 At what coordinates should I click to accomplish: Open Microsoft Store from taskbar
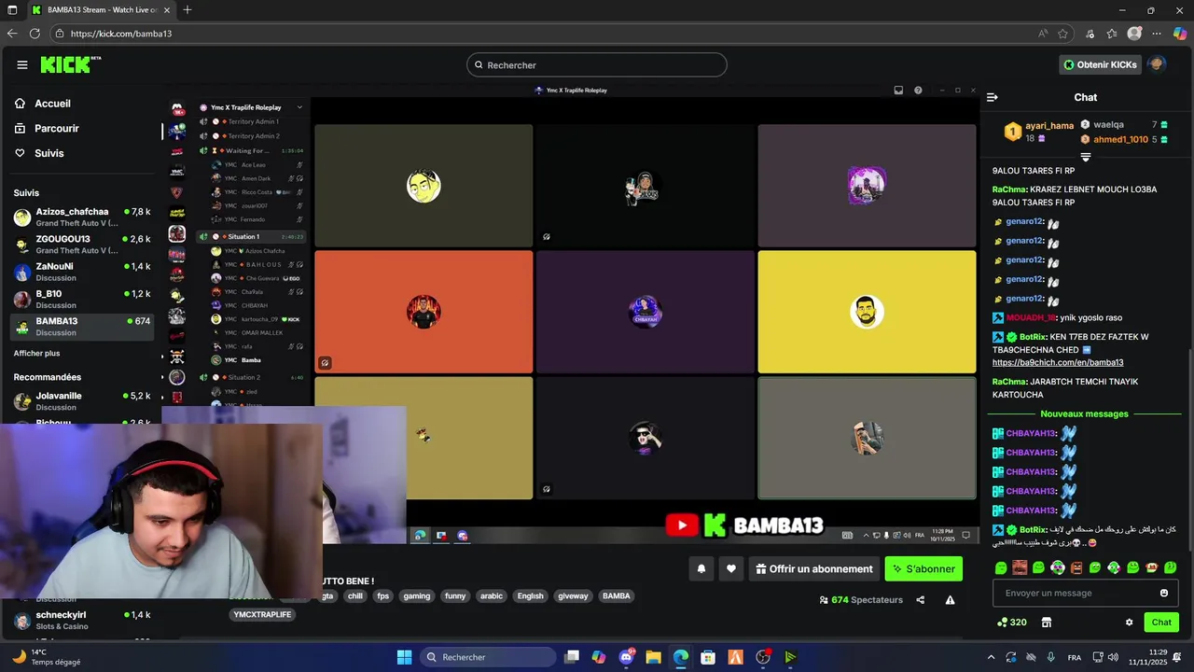pyautogui.click(x=708, y=657)
